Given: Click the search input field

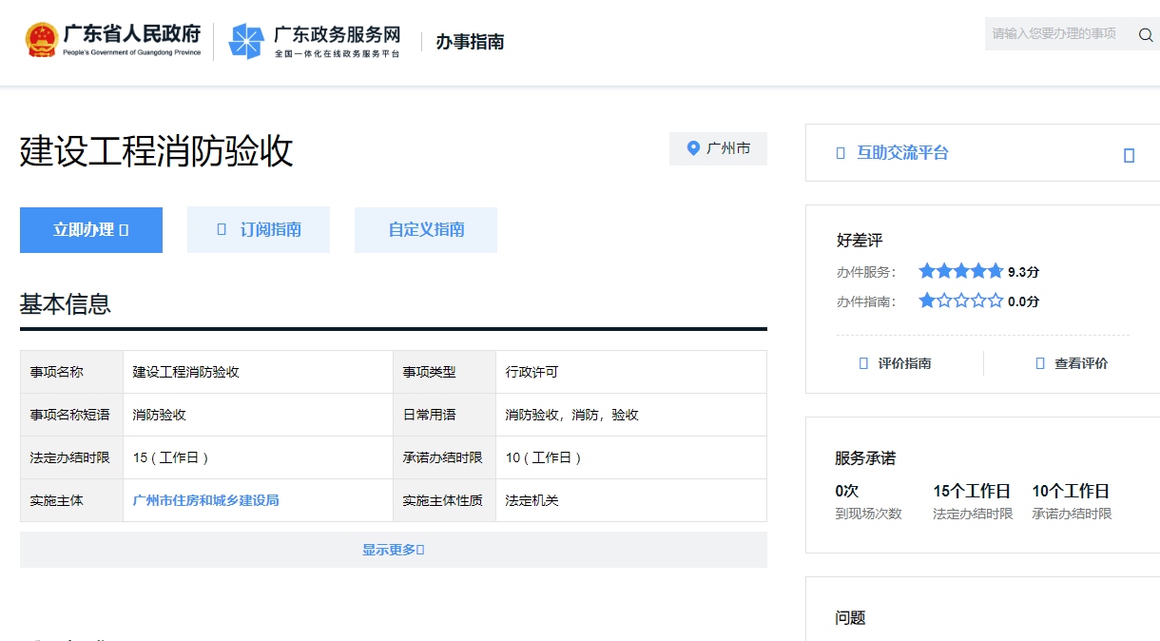Looking at the screenshot, I should (x=1055, y=34).
